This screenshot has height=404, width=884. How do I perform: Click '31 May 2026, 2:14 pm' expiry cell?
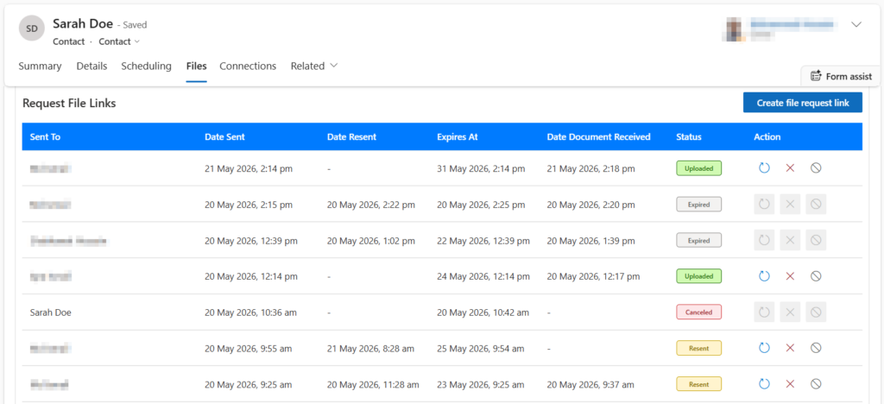tap(481, 168)
